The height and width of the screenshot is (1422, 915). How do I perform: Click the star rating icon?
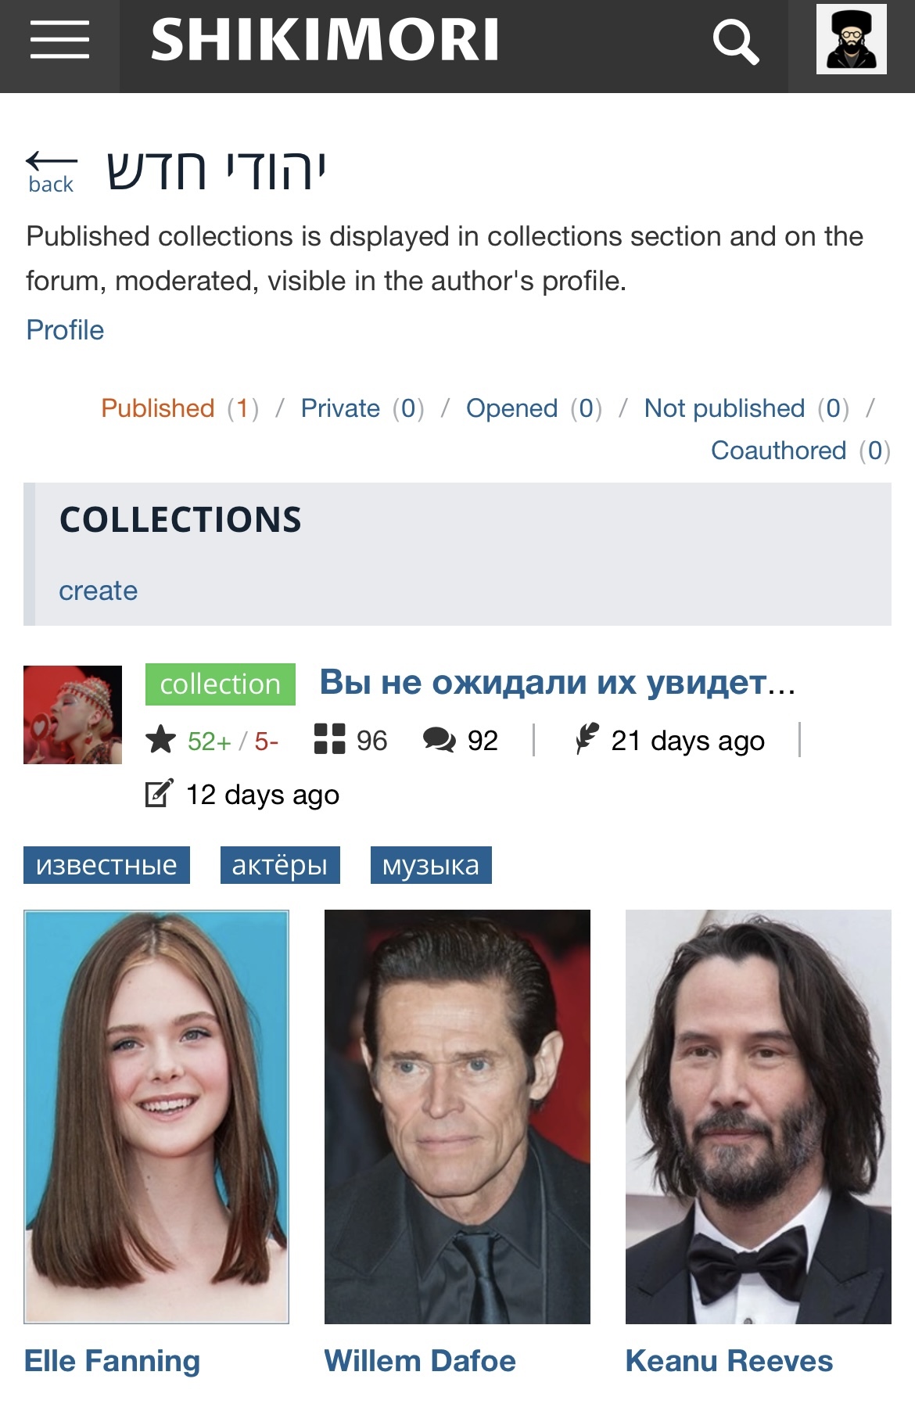point(160,739)
